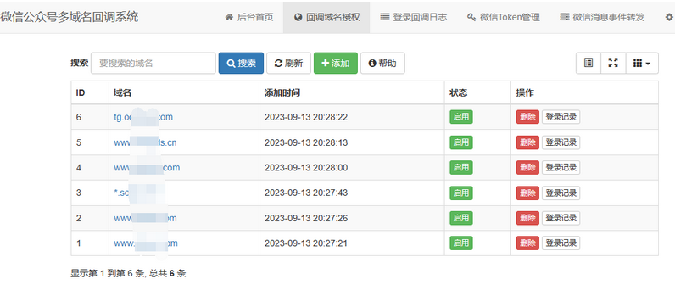The height and width of the screenshot is (307, 675).
Task: Toggle 启用 status for ID 1
Action: (461, 243)
